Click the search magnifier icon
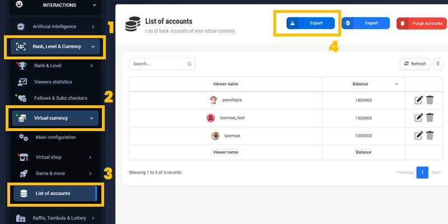Screen dimensions: 448x224 (189, 64)
